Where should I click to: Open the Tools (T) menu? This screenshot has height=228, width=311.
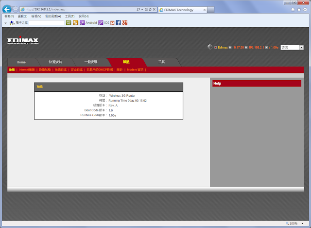point(69,16)
